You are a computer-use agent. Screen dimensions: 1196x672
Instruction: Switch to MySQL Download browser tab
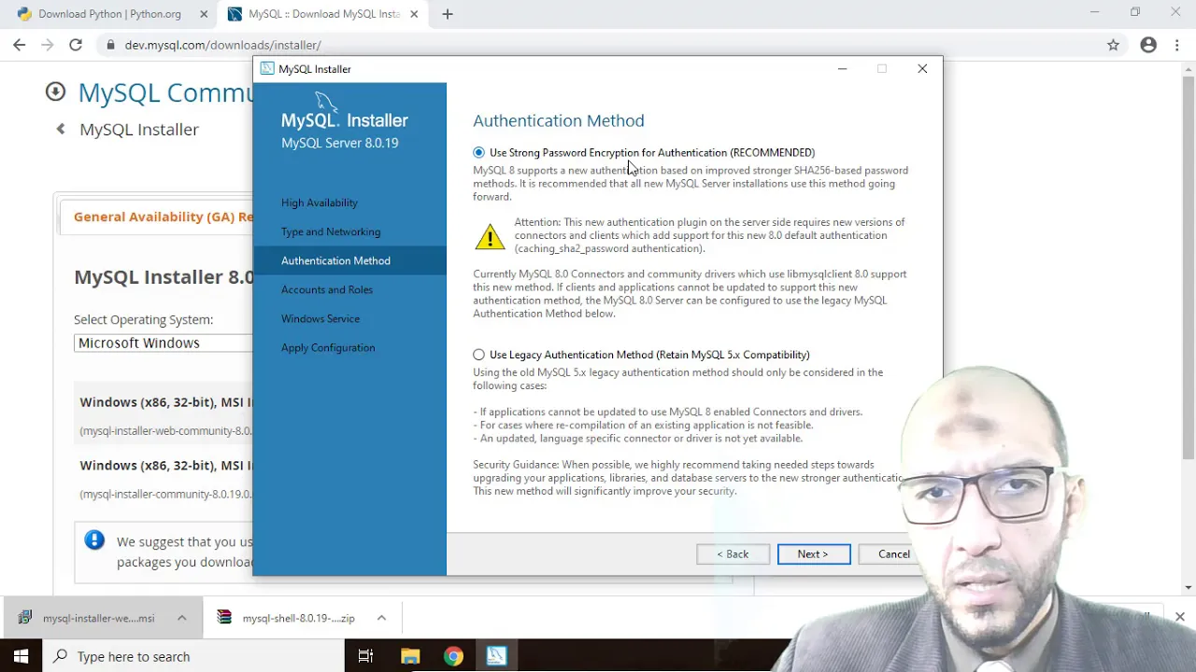pyautogui.click(x=323, y=14)
